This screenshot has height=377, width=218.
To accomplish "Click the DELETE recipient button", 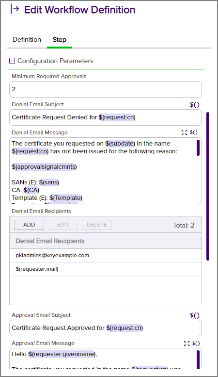I will pos(97,225).
